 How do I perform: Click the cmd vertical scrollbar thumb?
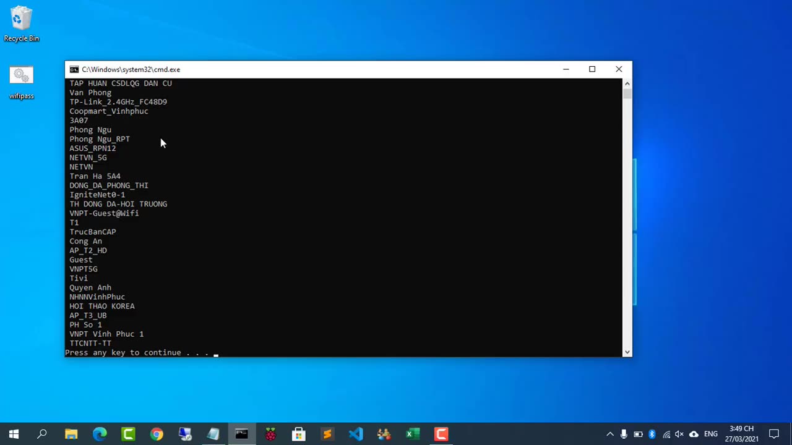point(627,94)
